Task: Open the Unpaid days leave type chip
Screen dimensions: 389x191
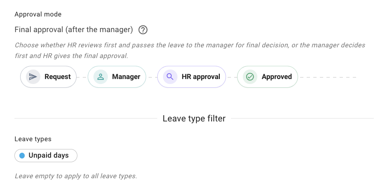Action: tap(46, 156)
